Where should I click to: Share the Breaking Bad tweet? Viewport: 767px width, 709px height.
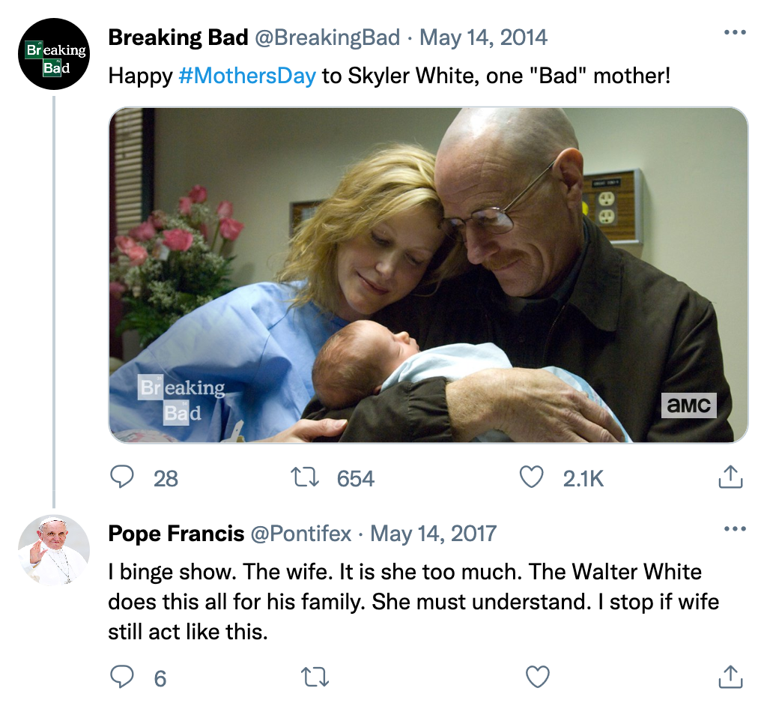730,478
